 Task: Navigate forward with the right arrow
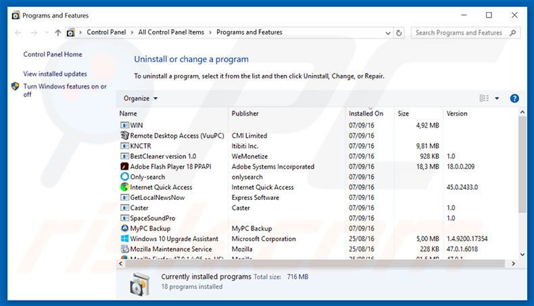coord(34,32)
